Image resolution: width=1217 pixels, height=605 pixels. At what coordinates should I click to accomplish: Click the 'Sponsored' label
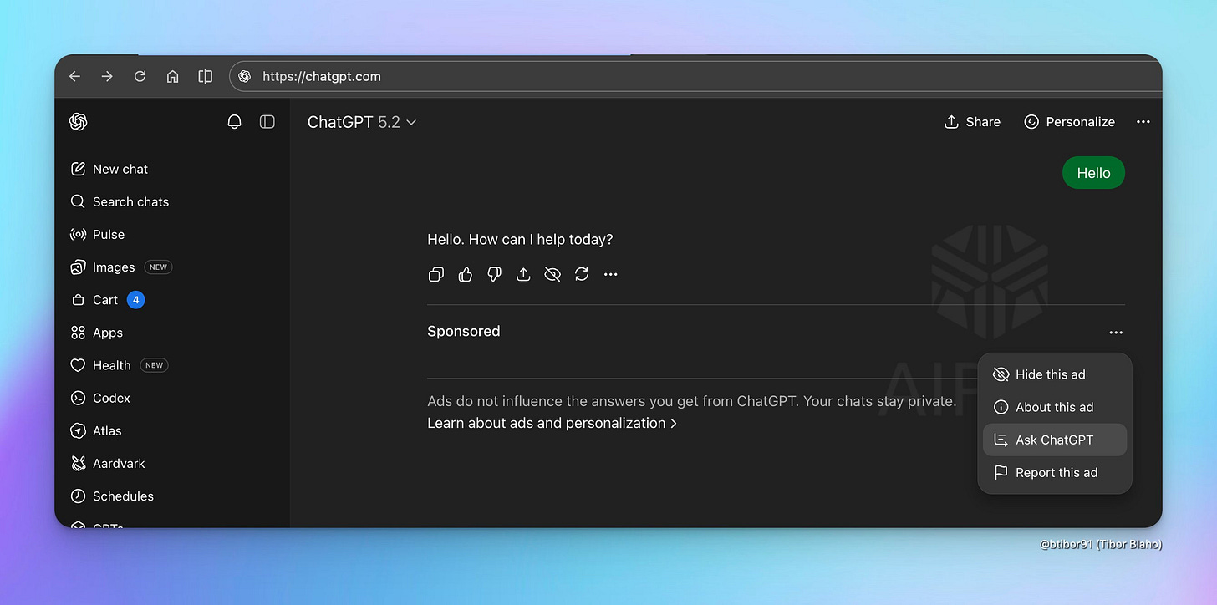(x=464, y=332)
